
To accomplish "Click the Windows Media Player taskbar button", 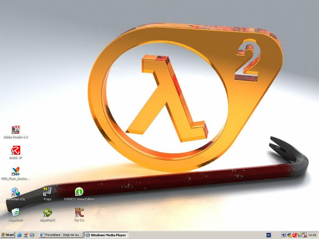I will coord(106,235).
